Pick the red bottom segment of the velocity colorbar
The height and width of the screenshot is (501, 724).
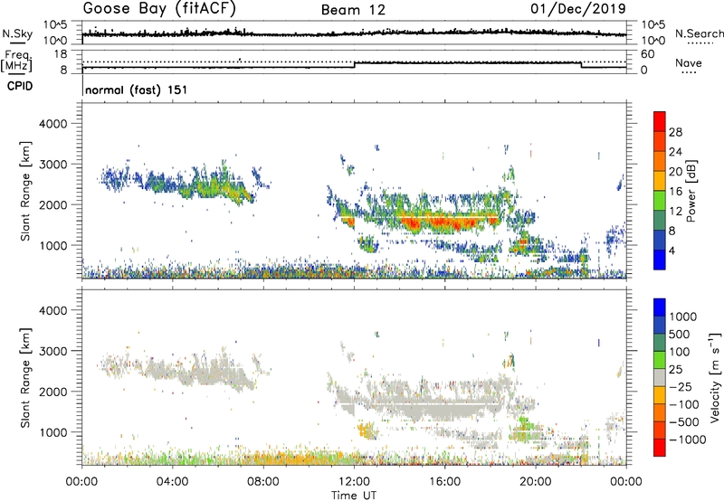tap(660, 448)
